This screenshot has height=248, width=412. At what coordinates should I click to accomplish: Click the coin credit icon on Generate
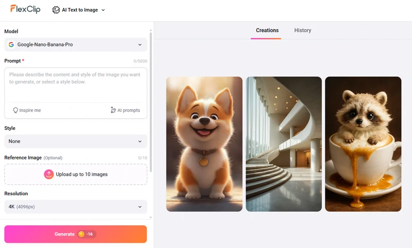point(81,234)
